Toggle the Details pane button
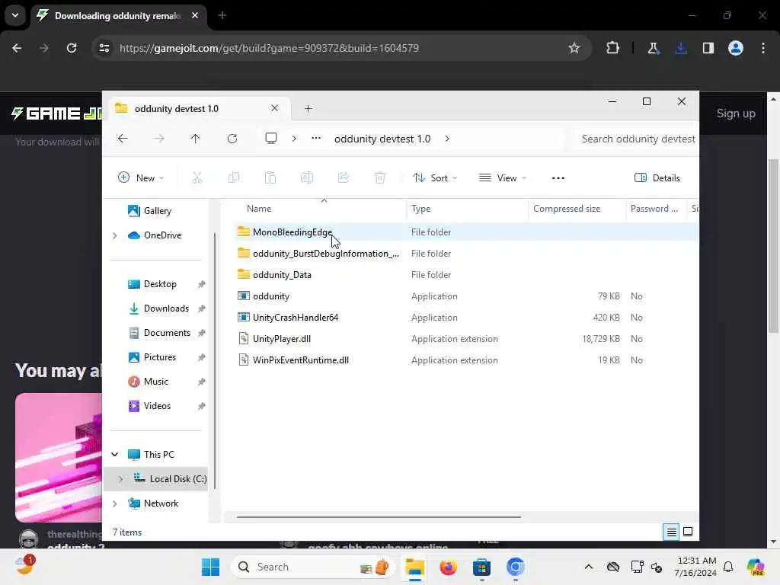The width and height of the screenshot is (780, 585). point(657,177)
